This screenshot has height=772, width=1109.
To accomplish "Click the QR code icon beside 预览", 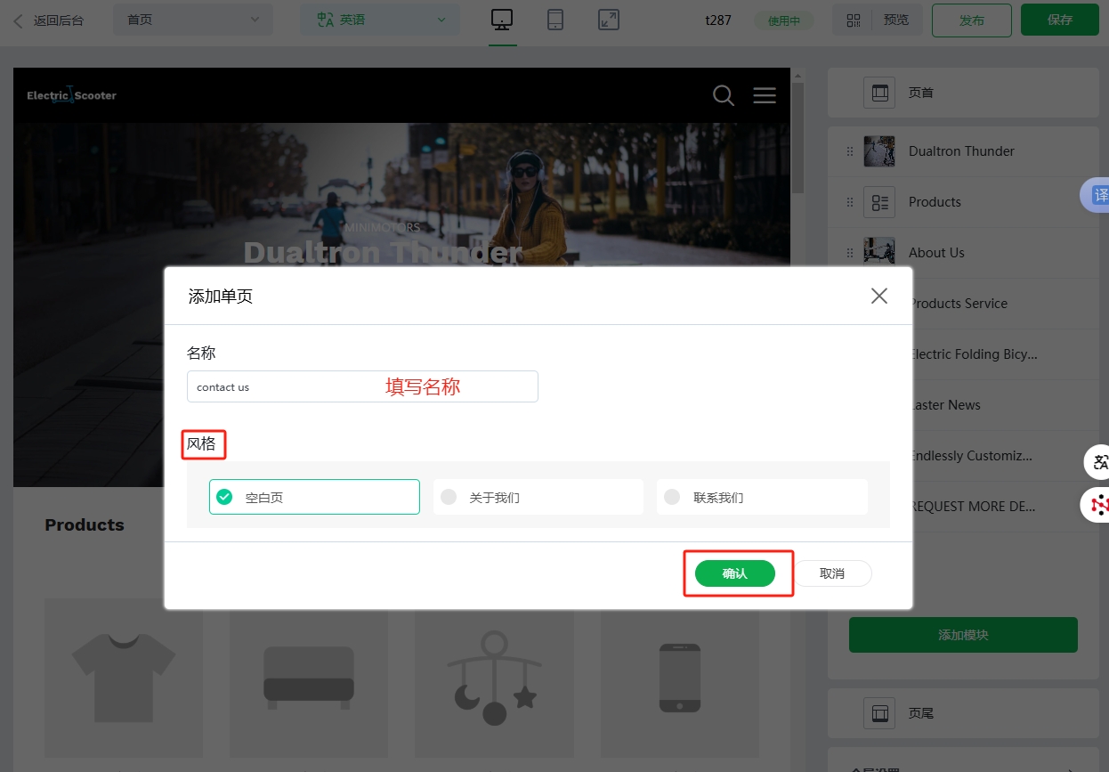I will point(854,20).
